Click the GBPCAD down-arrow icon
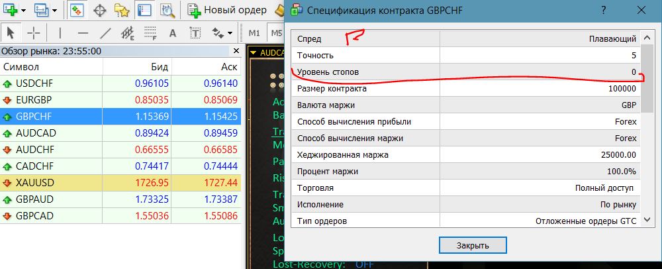Screen dimensions: 662x269 pyautogui.click(x=7, y=216)
